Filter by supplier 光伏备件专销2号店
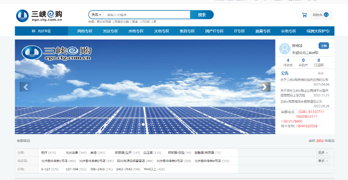 click(x=96, y=161)
